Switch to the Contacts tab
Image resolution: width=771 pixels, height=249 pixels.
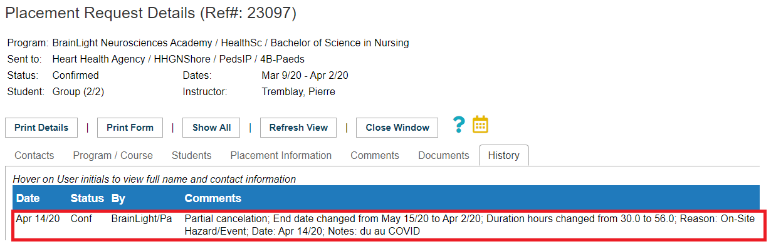(34, 156)
